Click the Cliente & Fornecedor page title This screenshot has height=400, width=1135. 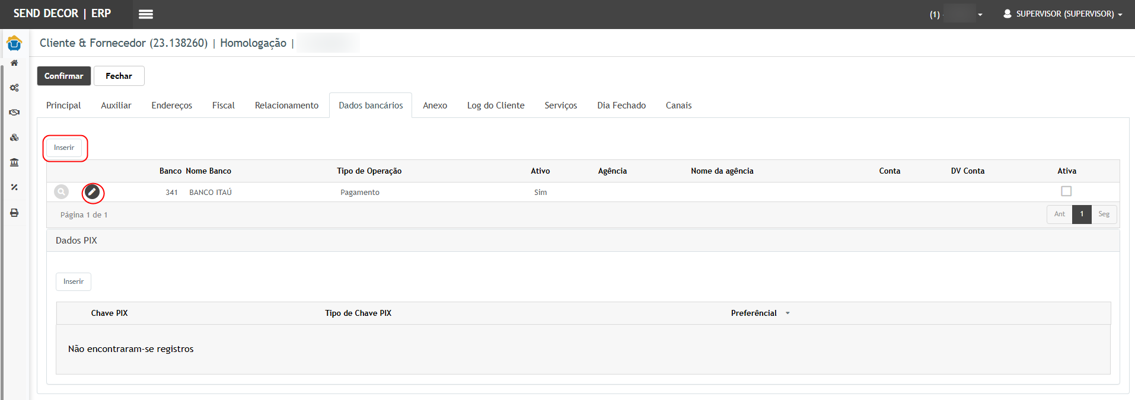tap(123, 43)
